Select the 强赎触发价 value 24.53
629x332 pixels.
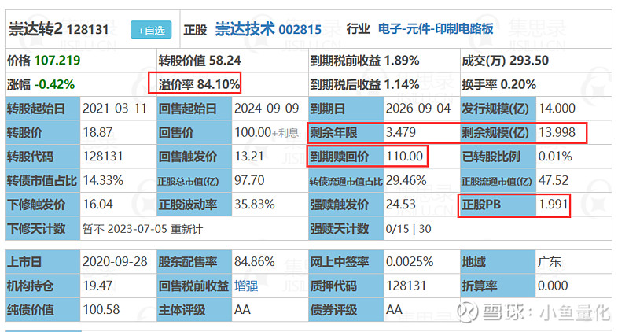click(401, 205)
